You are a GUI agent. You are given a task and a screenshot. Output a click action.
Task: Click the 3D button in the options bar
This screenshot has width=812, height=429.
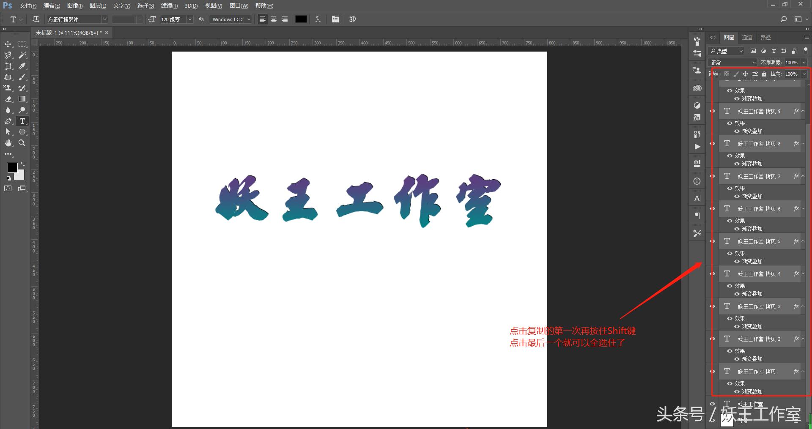point(352,19)
